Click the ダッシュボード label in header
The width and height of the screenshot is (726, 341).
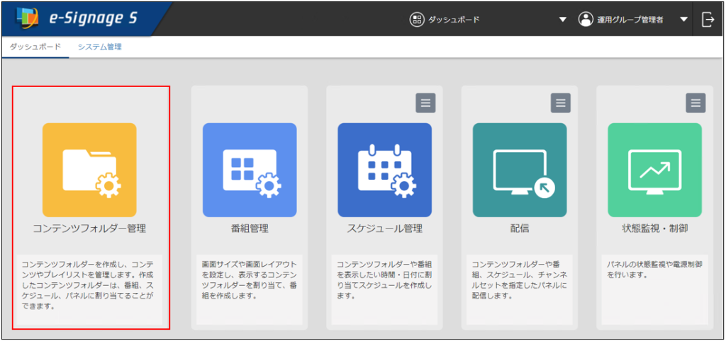[x=454, y=19]
